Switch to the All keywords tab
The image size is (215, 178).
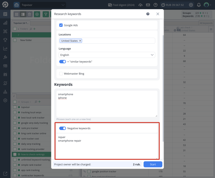point(206,23)
